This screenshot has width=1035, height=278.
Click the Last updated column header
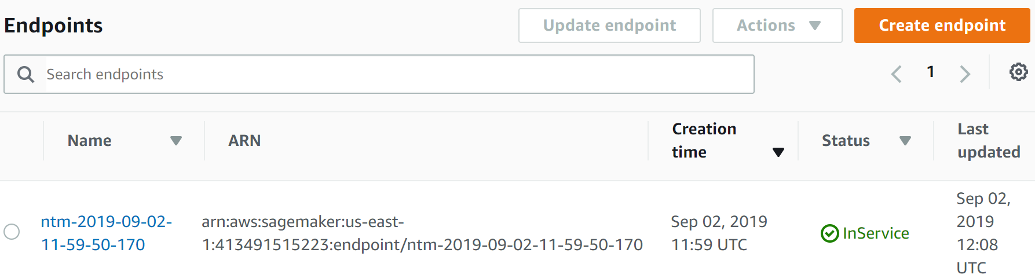click(989, 141)
